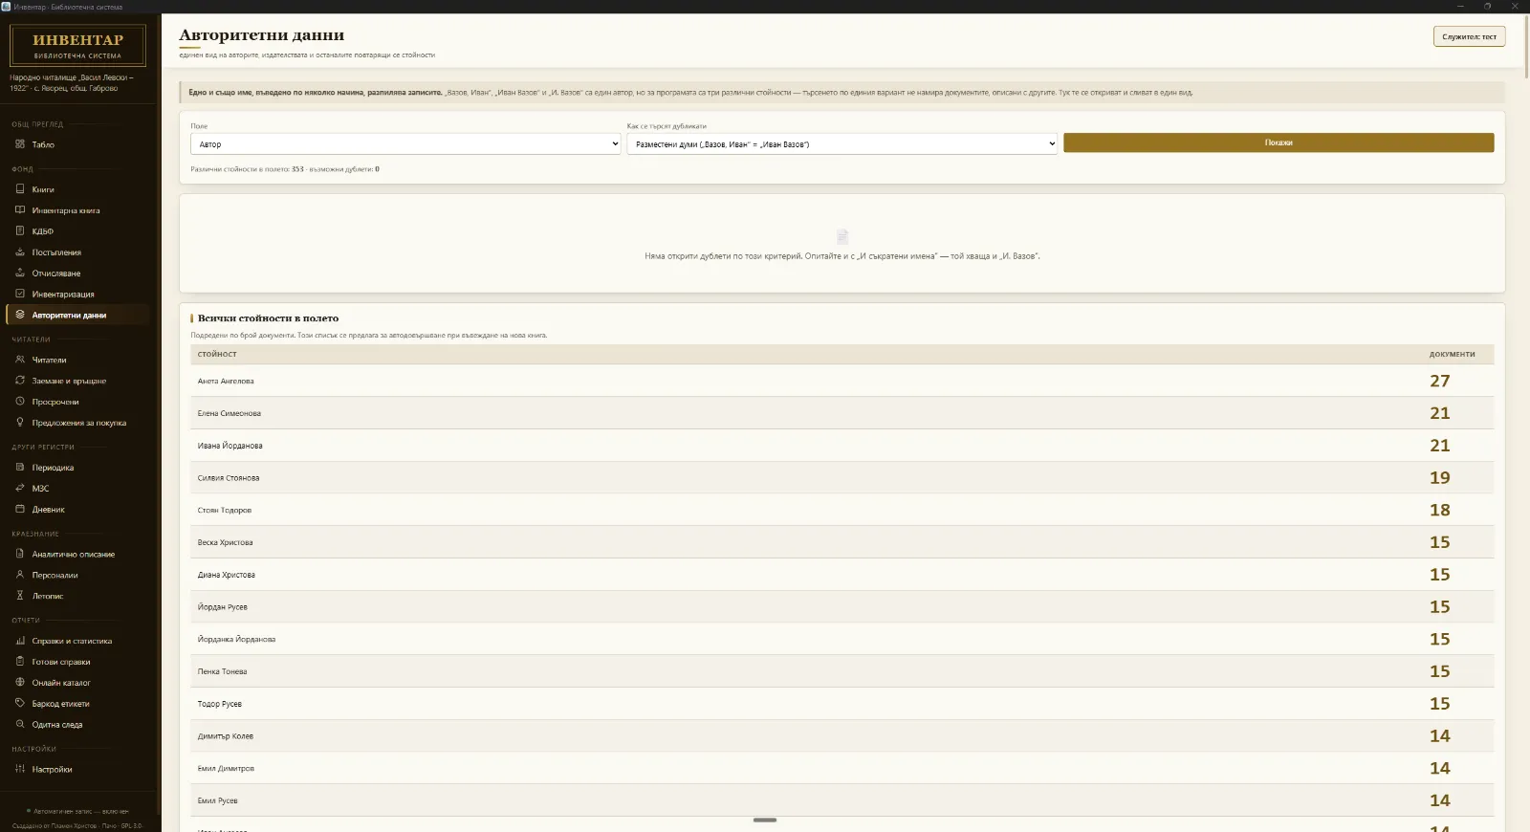The width and height of the screenshot is (1530, 832).
Task: Open Настройки sliders icon
Action: (x=20, y=769)
